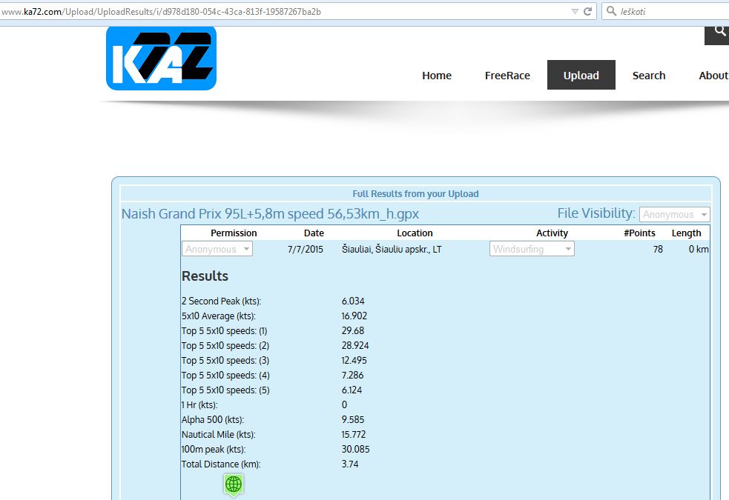Click the Total Distance (km) label

[x=221, y=464]
